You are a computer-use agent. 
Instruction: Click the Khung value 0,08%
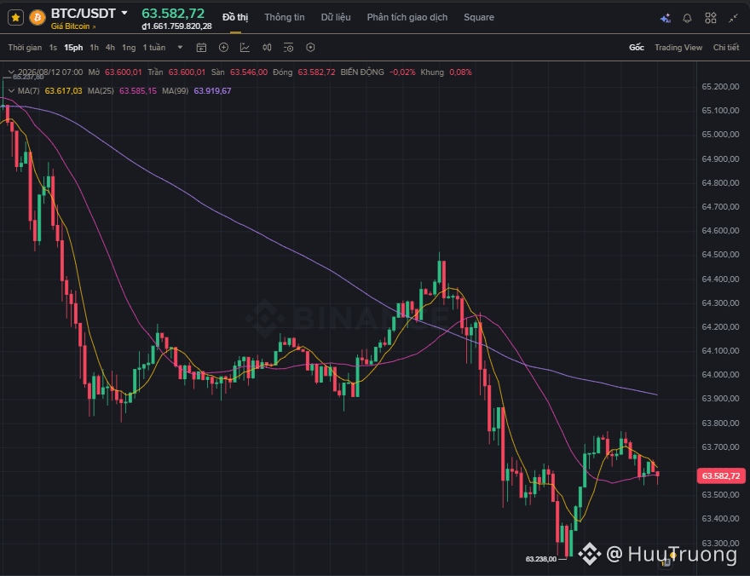(460, 72)
